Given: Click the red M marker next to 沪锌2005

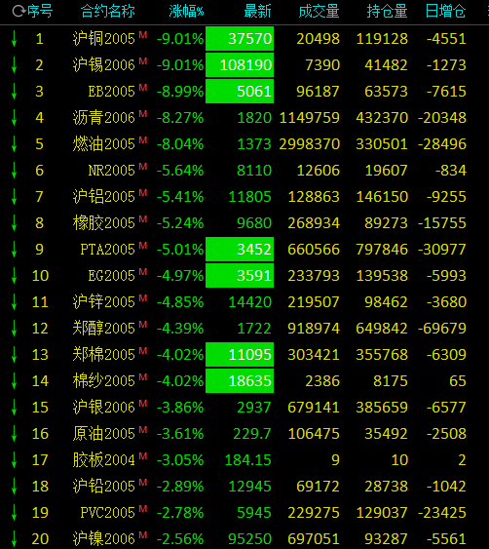Looking at the screenshot, I should point(143,297).
